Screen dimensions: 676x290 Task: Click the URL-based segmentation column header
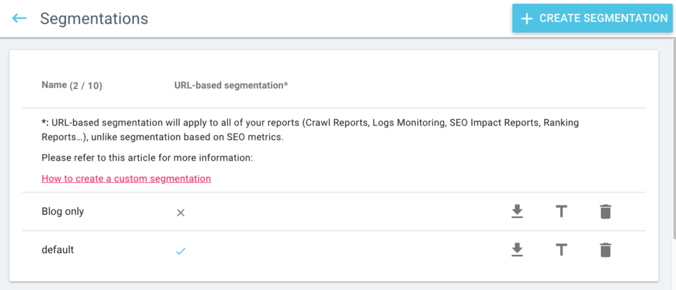click(x=231, y=85)
